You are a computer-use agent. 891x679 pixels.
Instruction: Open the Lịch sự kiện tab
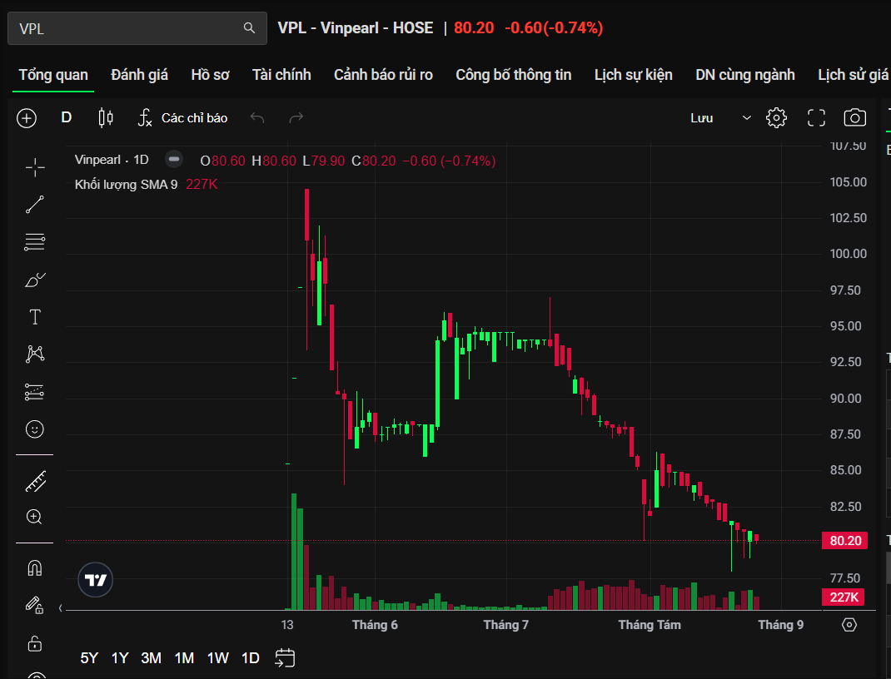[633, 75]
